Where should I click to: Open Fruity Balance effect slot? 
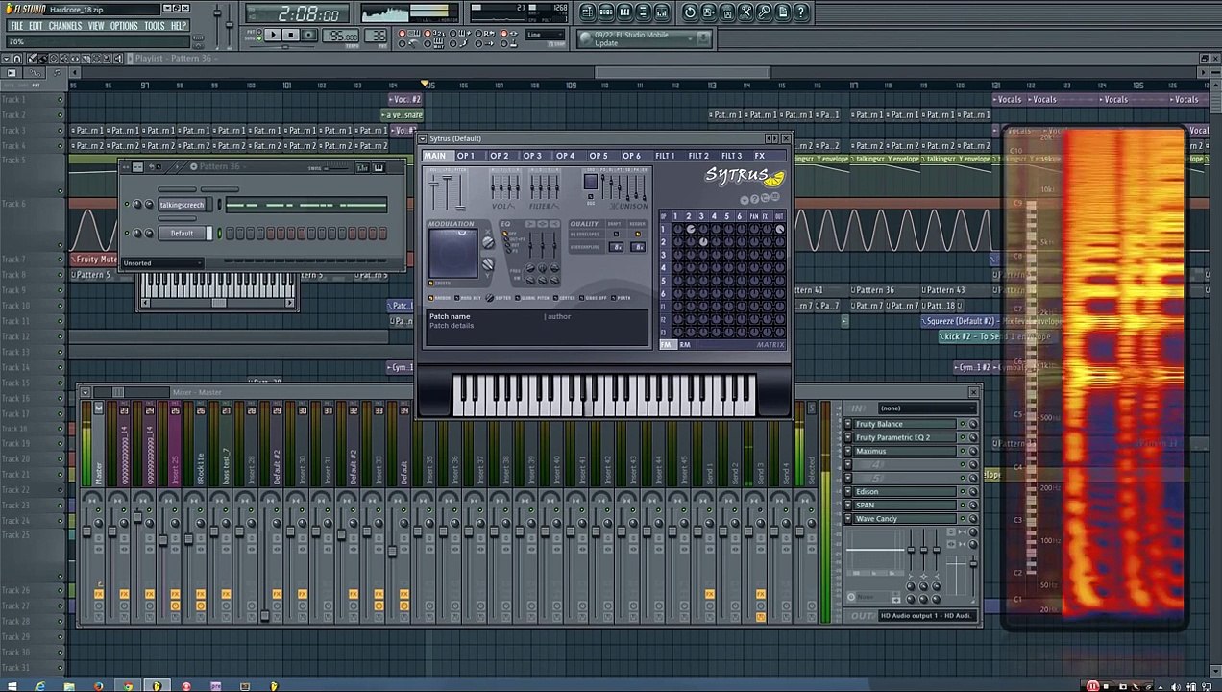(x=907, y=424)
